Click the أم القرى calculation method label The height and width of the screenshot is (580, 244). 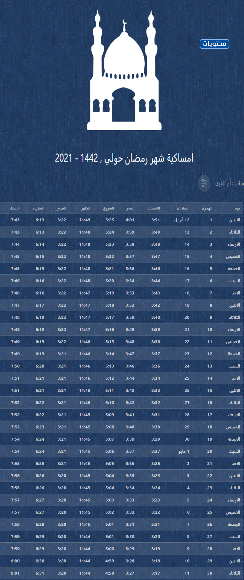click(229, 183)
